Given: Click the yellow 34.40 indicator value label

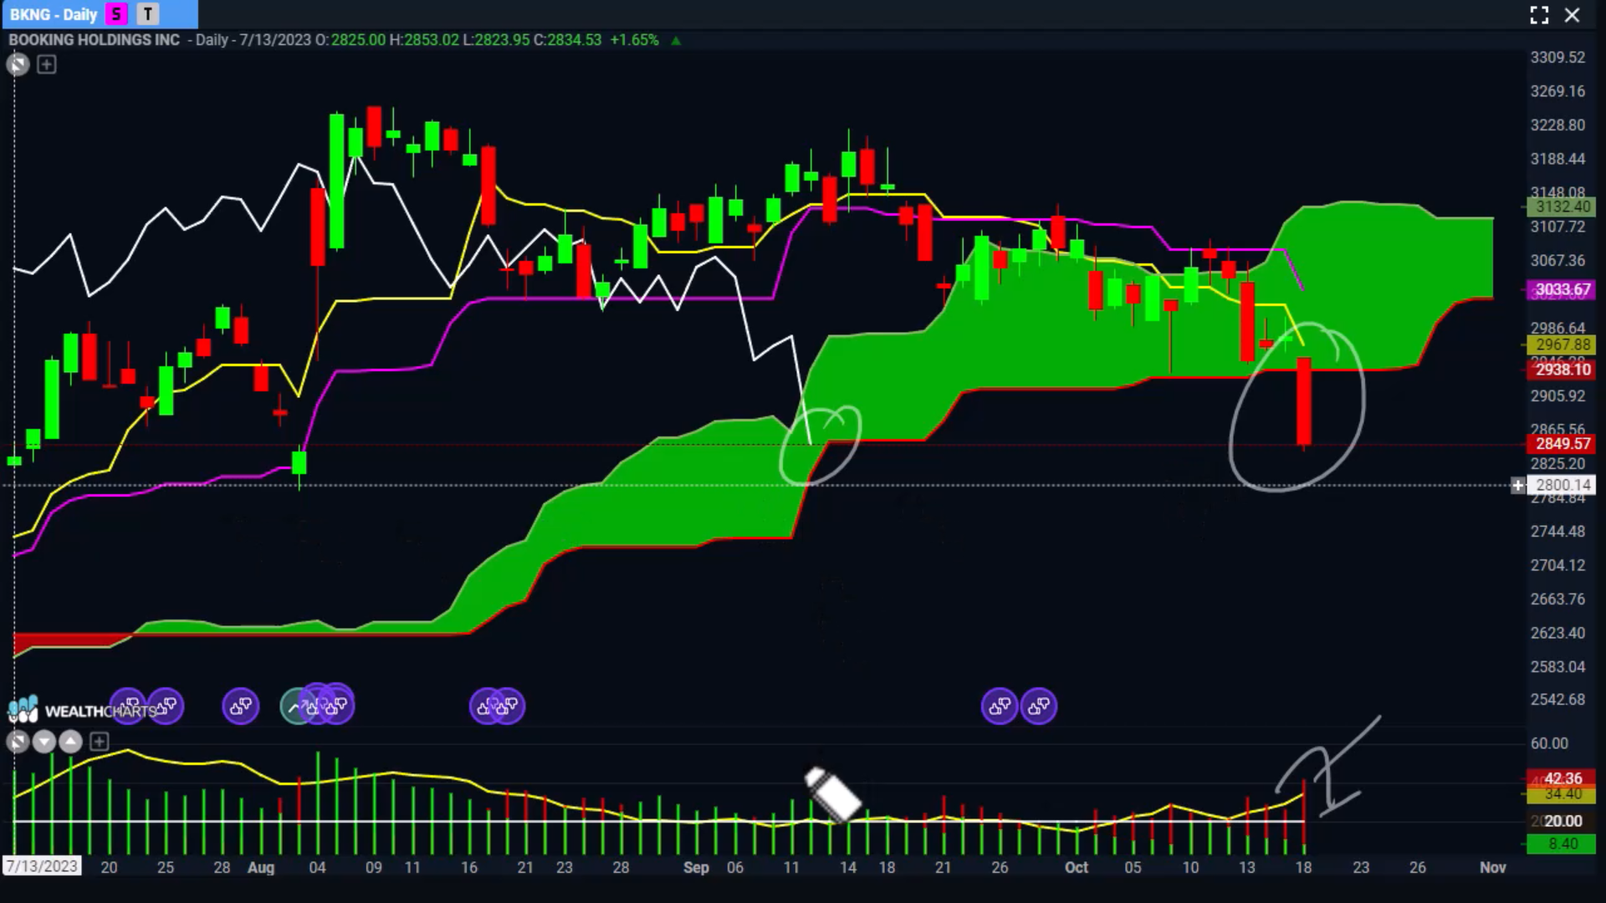Looking at the screenshot, I should (1561, 793).
